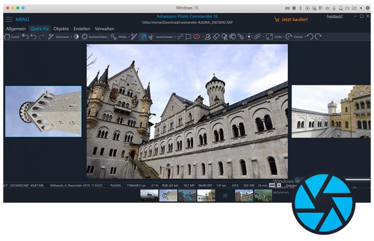Select the bandage repair tool icon
Screen dimensions: 374x241
coord(257,37)
